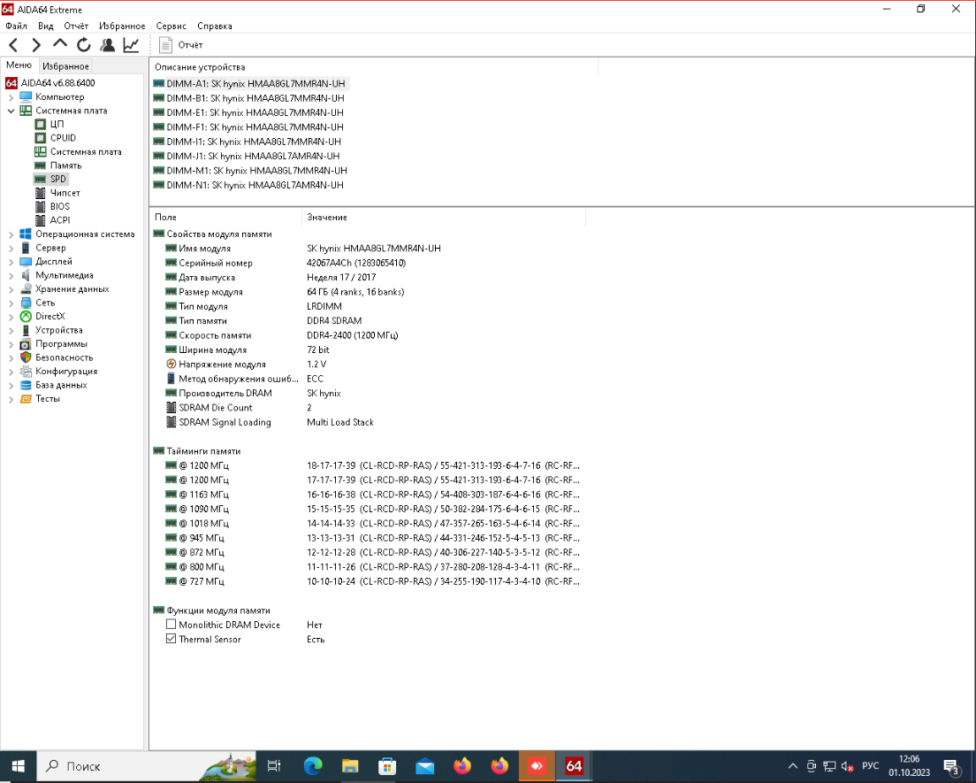Switch to the Меню tab

19,65
